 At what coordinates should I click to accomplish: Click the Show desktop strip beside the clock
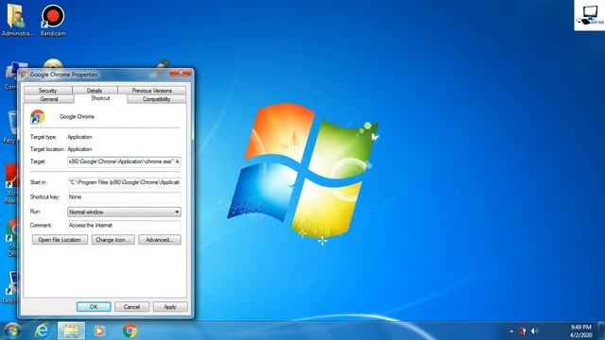point(601,331)
